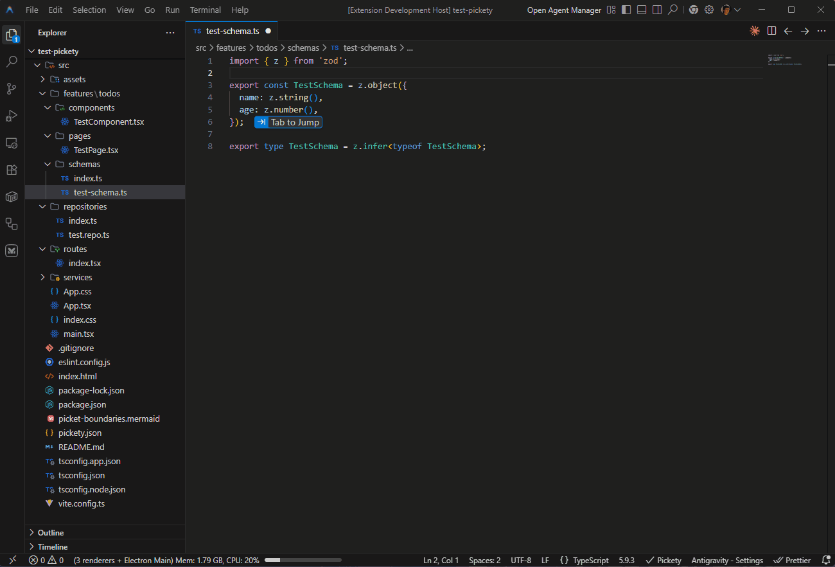Click Spaces: 2 indentation setting
Screen dimensions: 835x567
(x=485, y=560)
